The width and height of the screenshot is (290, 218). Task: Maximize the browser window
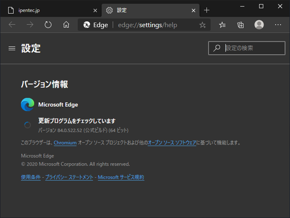[261, 6]
